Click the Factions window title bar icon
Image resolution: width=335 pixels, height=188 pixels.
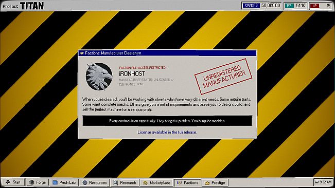tap(81, 53)
